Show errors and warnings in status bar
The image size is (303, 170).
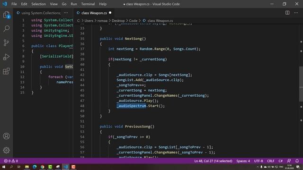(11, 161)
